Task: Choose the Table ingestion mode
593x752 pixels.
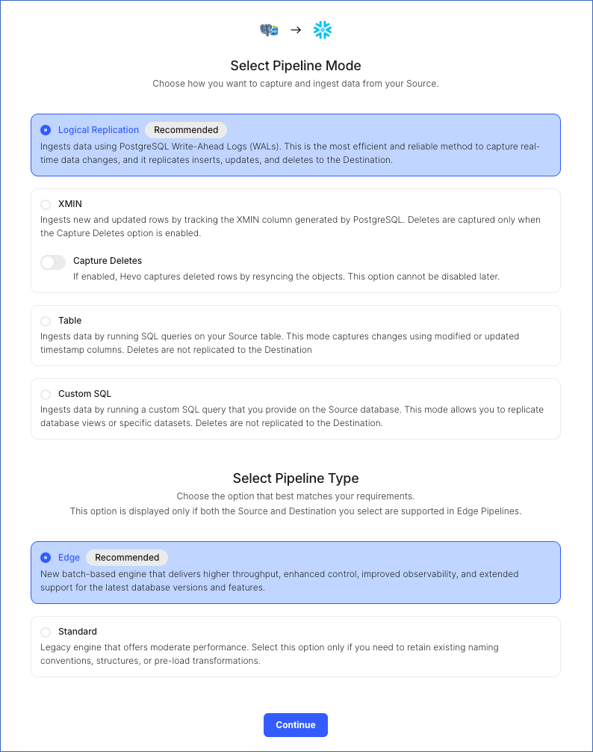Action: click(45, 321)
